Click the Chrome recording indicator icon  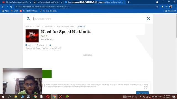pos(157,2)
